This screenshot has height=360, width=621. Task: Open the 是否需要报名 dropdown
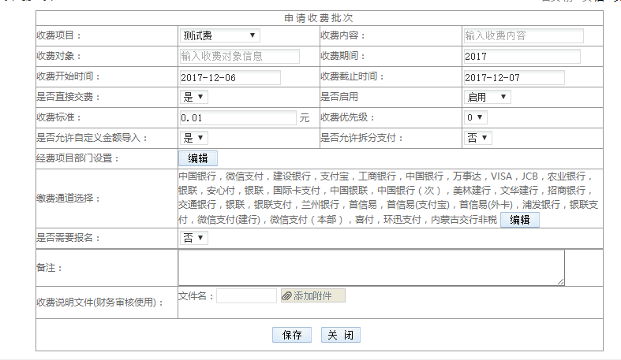point(194,237)
